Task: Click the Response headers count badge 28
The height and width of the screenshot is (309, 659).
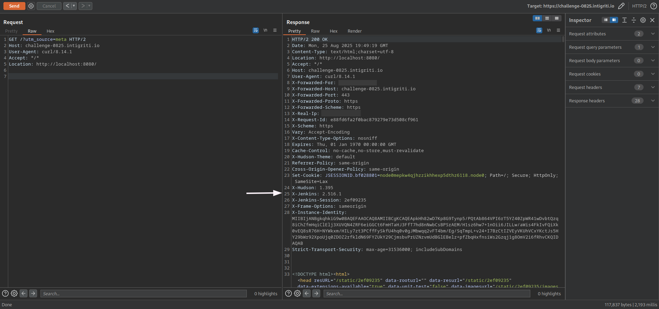Action: tap(637, 101)
